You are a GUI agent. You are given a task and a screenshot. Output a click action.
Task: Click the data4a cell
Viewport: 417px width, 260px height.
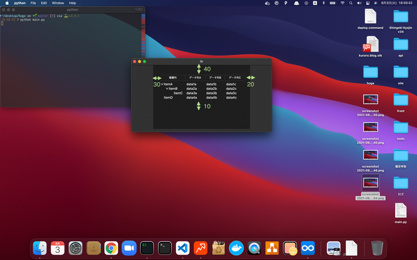[192, 98]
